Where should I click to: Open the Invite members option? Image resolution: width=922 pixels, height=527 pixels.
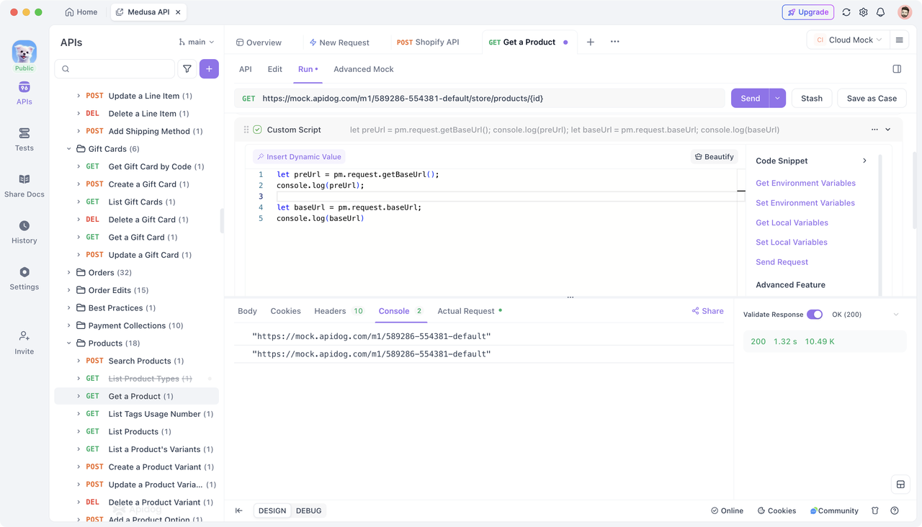[24, 343]
